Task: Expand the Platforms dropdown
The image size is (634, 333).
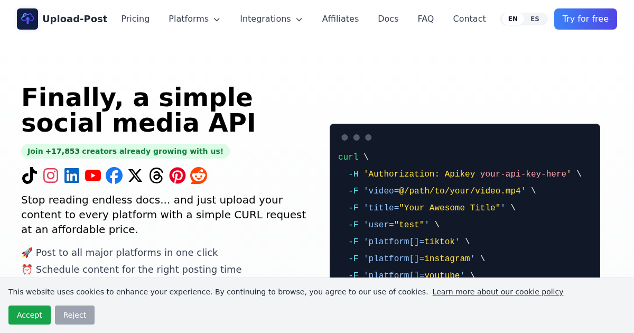Action: click(x=194, y=18)
